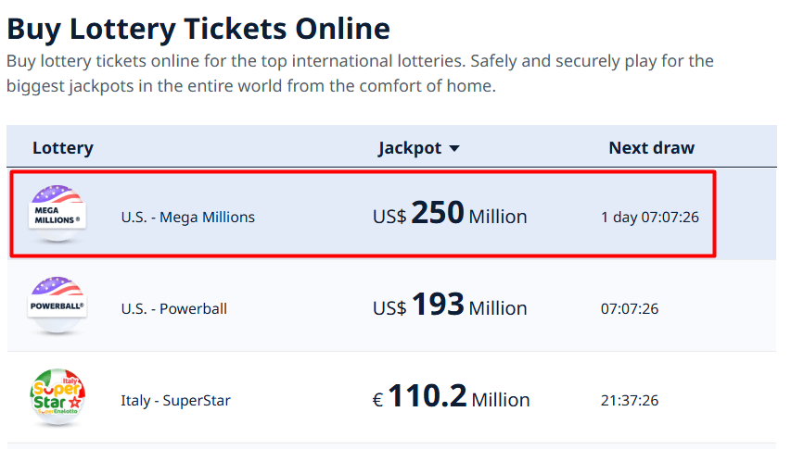Image resolution: width=791 pixels, height=449 pixels.
Task: Open the U.S. - Powerball link
Action: (x=173, y=308)
